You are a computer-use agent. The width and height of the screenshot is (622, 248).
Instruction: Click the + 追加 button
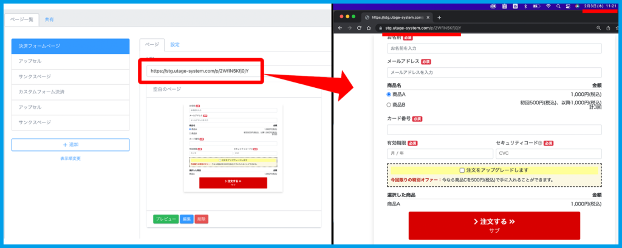70,145
